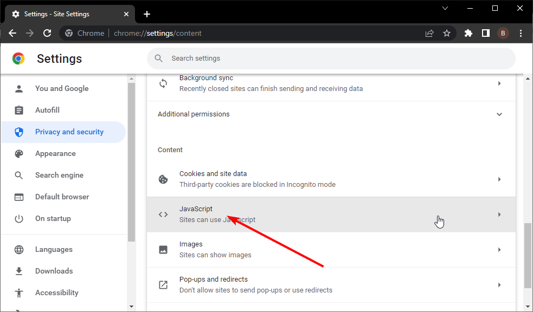Viewport: 533px width, 312px height.
Task: Click the Pop-ups and redirects external-link icon
Action: (x=163, y=285)
